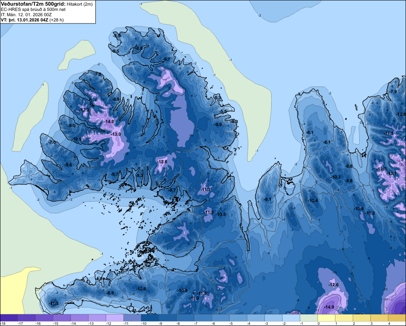Click the title text "Veðurstofan/T2m 500grid:"

pyautogui.click(x=33, y=4)
